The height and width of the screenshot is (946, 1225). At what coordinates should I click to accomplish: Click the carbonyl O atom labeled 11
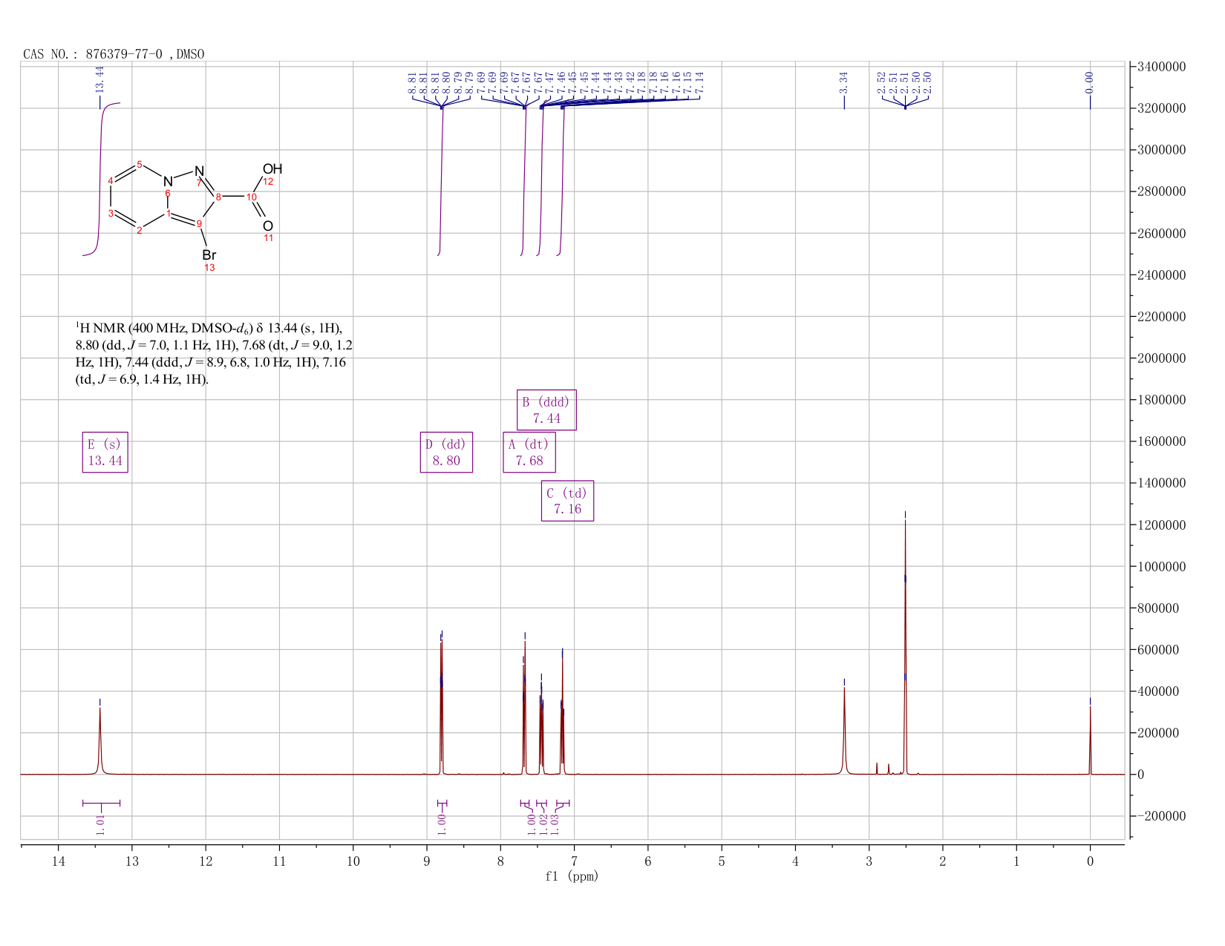tap(268, 226)
